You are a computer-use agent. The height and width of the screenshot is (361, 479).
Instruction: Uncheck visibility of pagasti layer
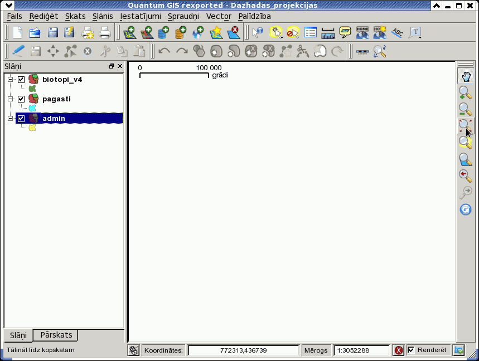(x=21, y=99)
